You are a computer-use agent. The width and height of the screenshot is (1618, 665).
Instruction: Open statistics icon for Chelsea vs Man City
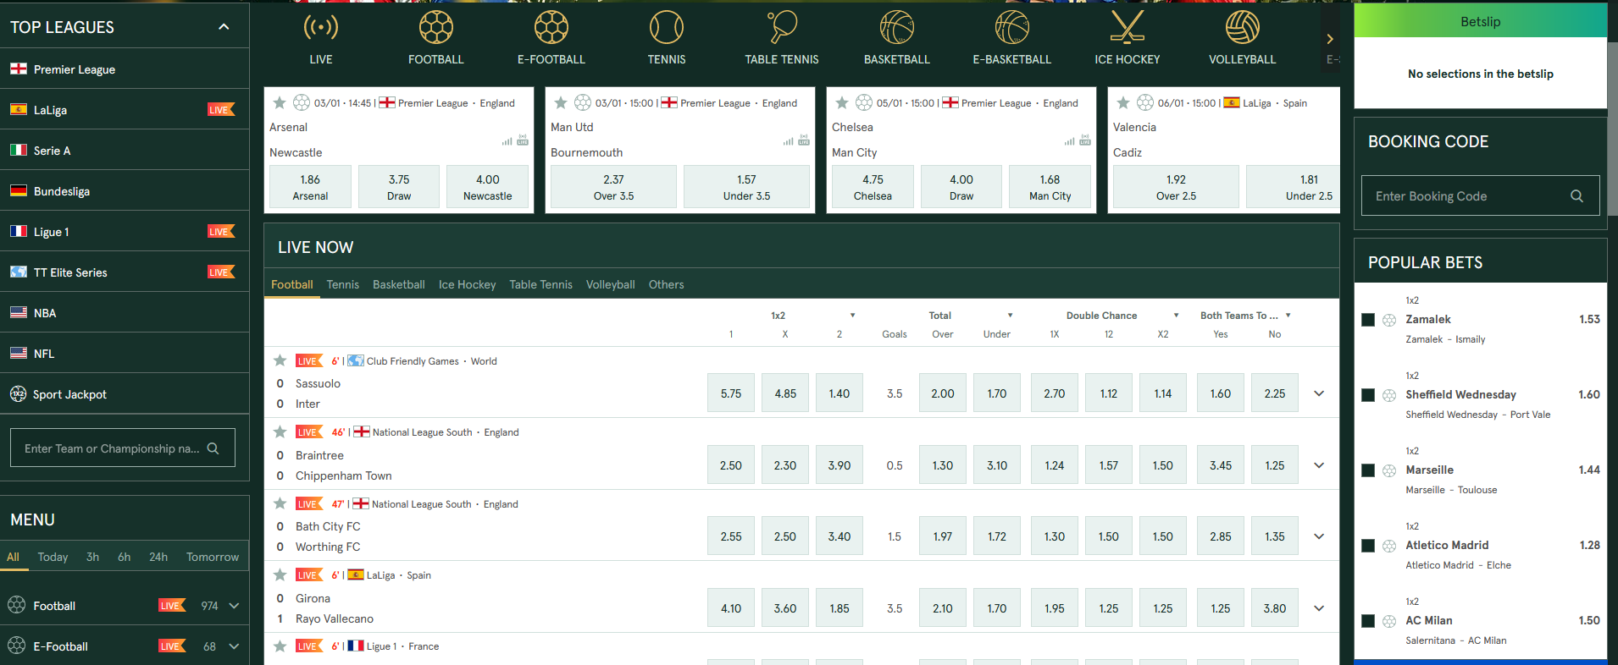coord(1069,141)
